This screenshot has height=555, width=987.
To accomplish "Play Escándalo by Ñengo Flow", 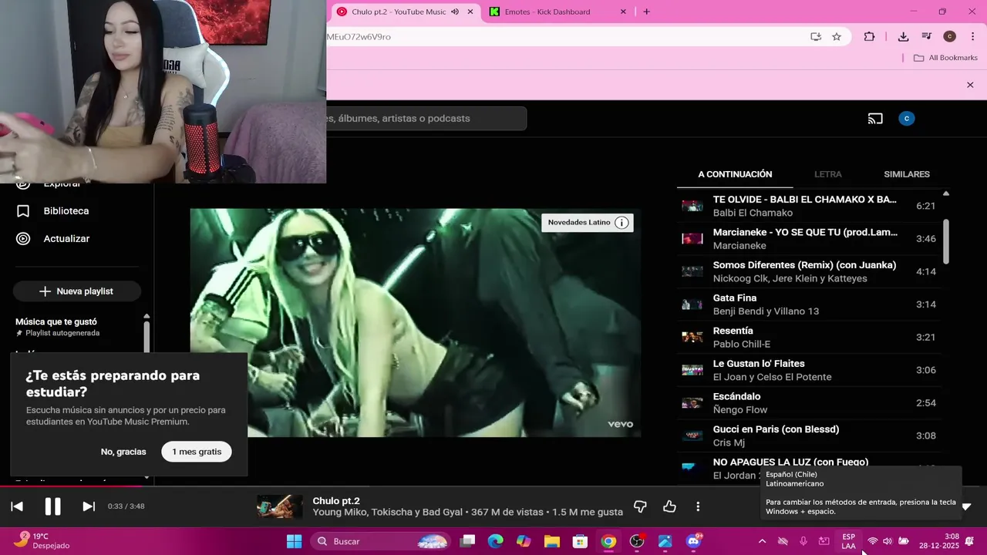I will 809,403.
